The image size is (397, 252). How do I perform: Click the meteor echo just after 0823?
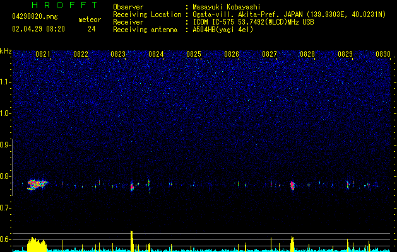click(132, 186)
